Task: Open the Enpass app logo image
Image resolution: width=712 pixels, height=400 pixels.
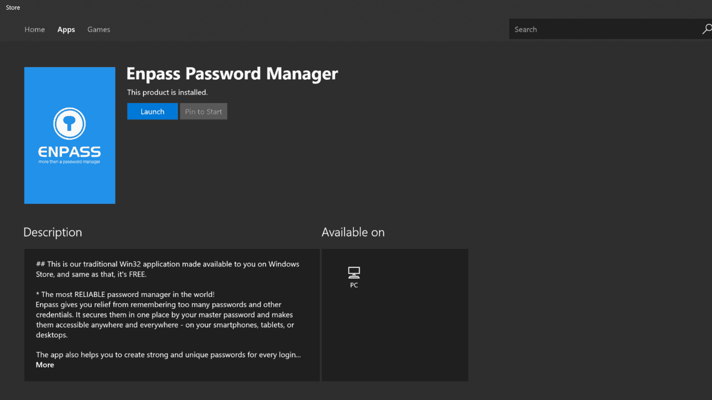Action: (x=70, y=135)
